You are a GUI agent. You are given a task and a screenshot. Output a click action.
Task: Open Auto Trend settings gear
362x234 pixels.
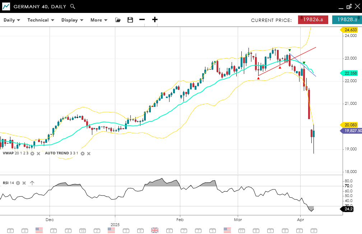[82, 153]
